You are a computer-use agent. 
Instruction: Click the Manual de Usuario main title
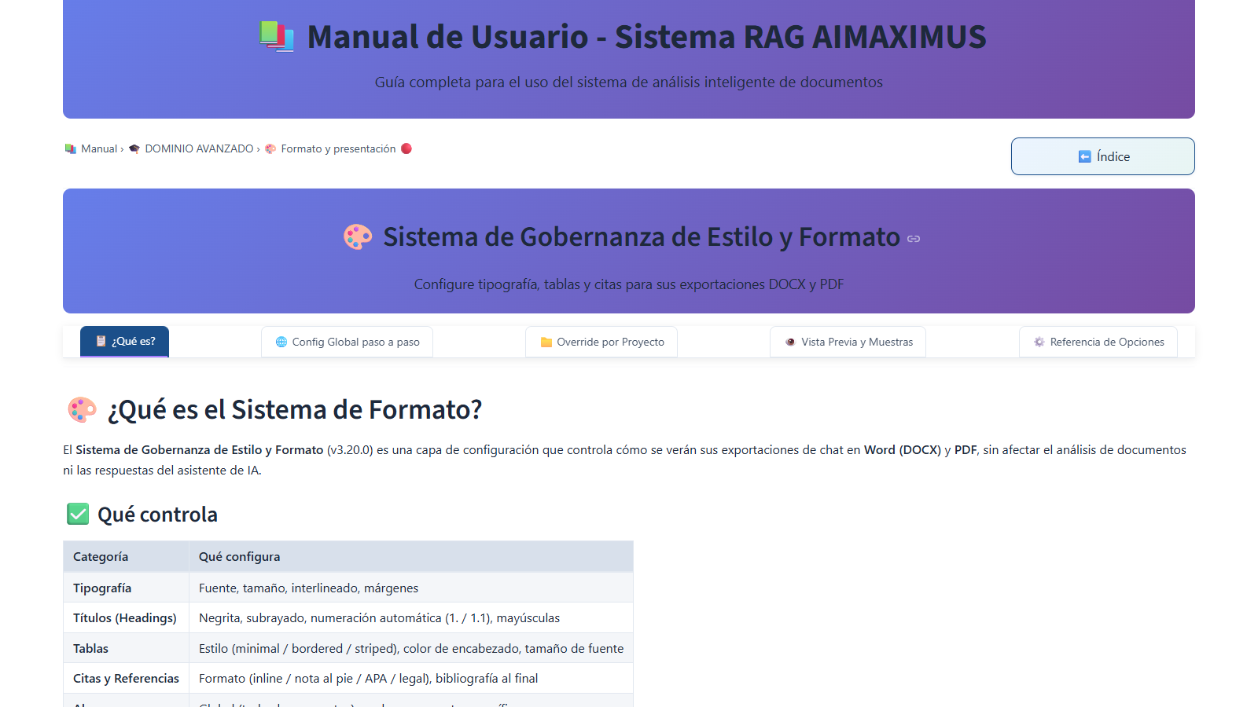click(x=646, y=37)
